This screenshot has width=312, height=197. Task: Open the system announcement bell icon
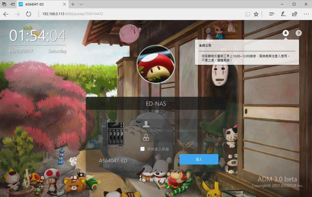coord(286,33)
